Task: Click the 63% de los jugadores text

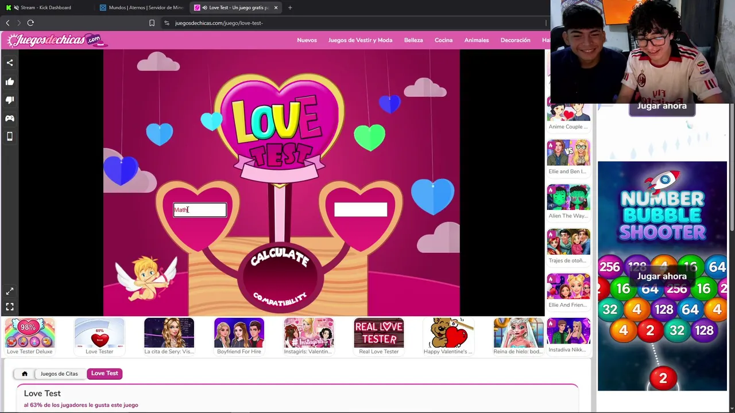Action: [81, 405]
